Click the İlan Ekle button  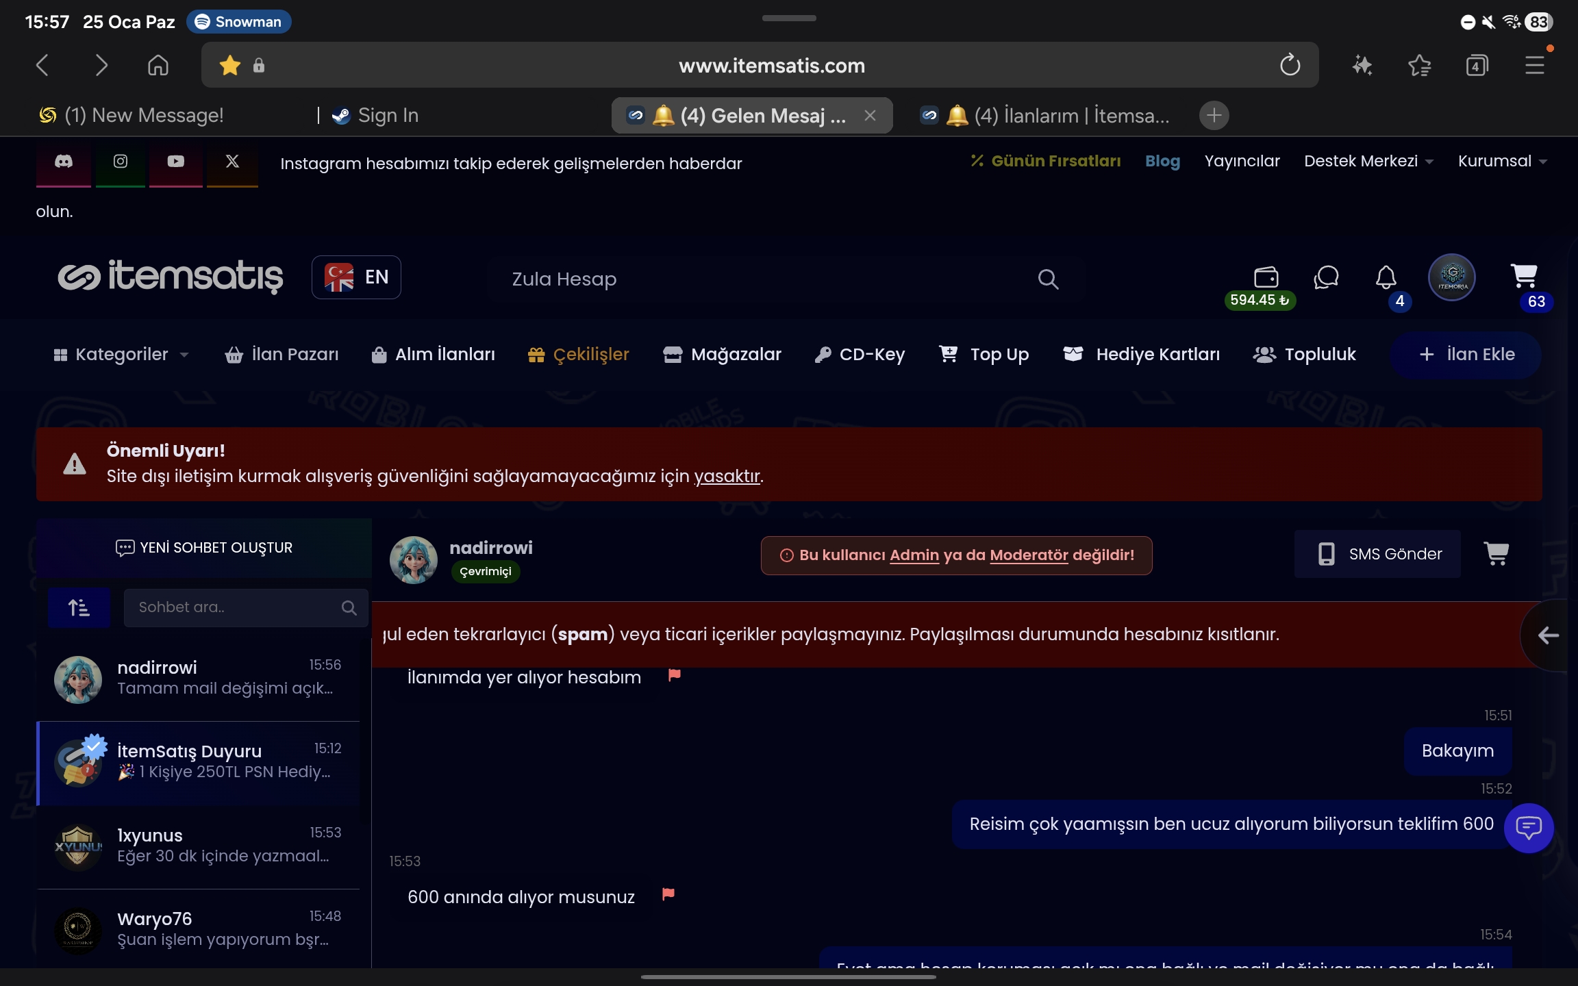[x=1466, y=355]
